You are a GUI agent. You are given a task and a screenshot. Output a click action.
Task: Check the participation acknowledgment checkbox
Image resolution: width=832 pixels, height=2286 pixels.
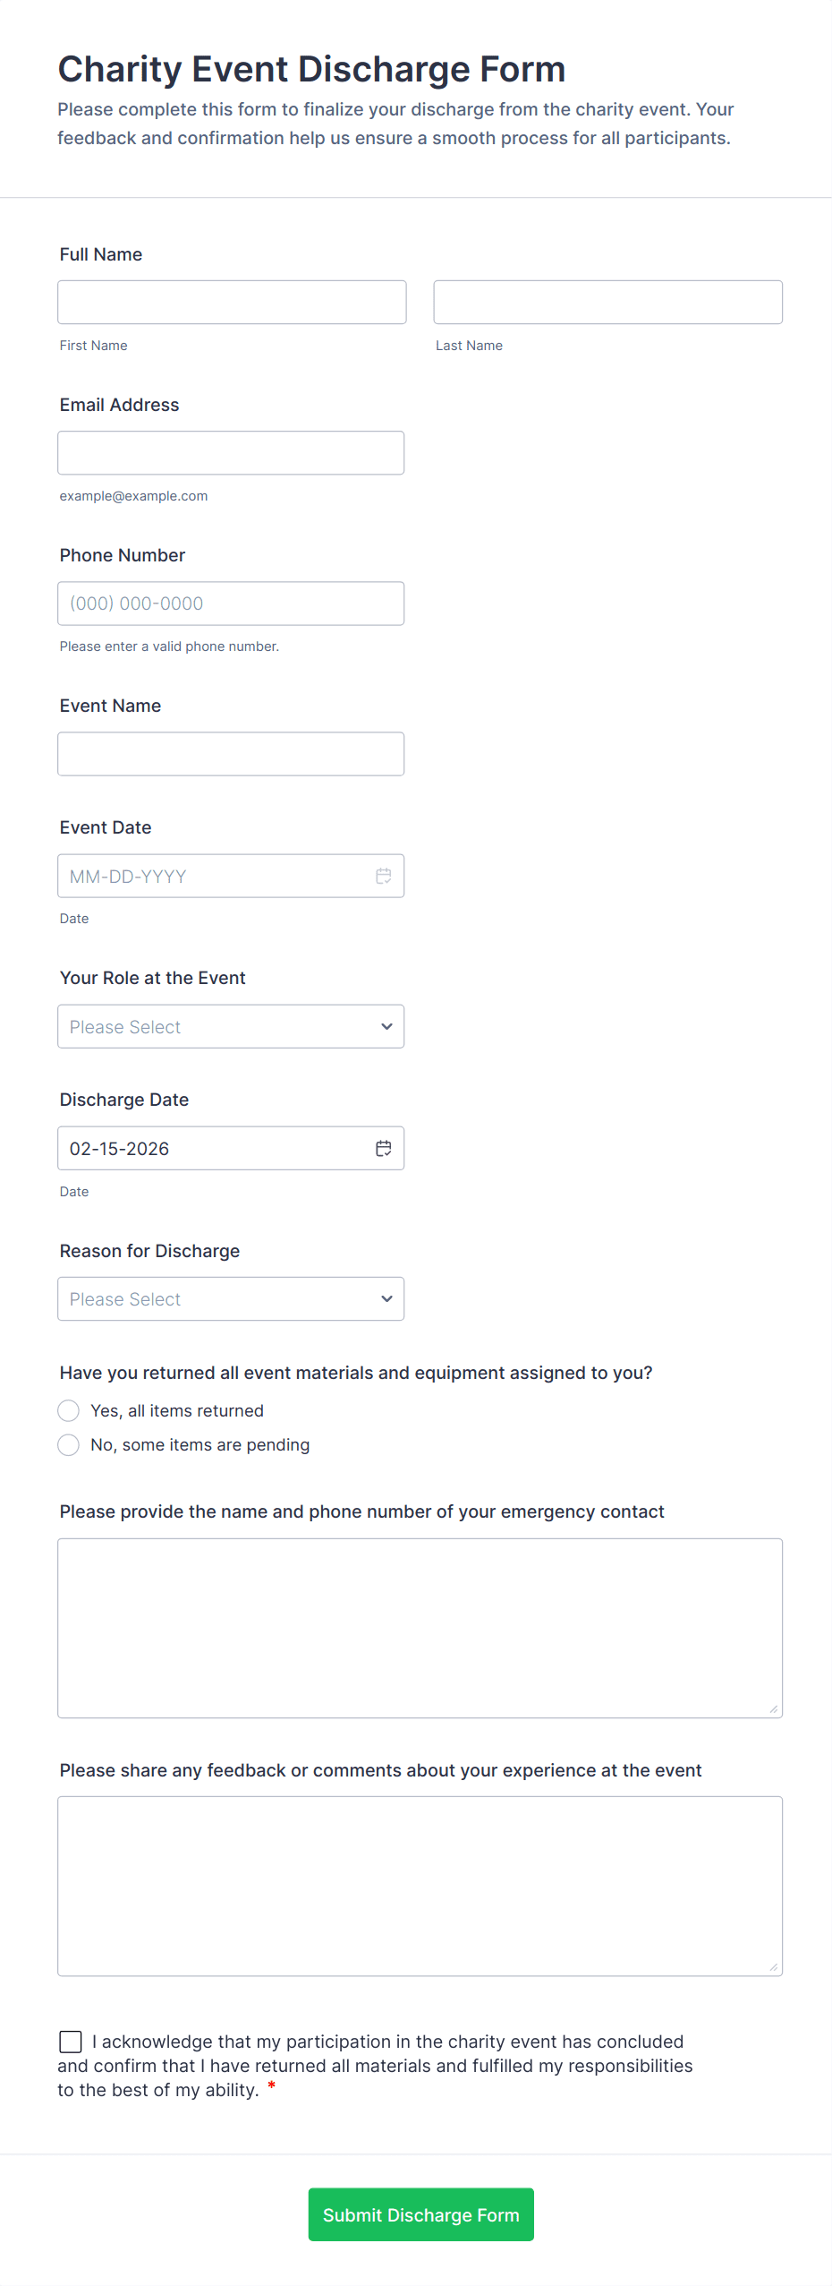point(71,2041)
